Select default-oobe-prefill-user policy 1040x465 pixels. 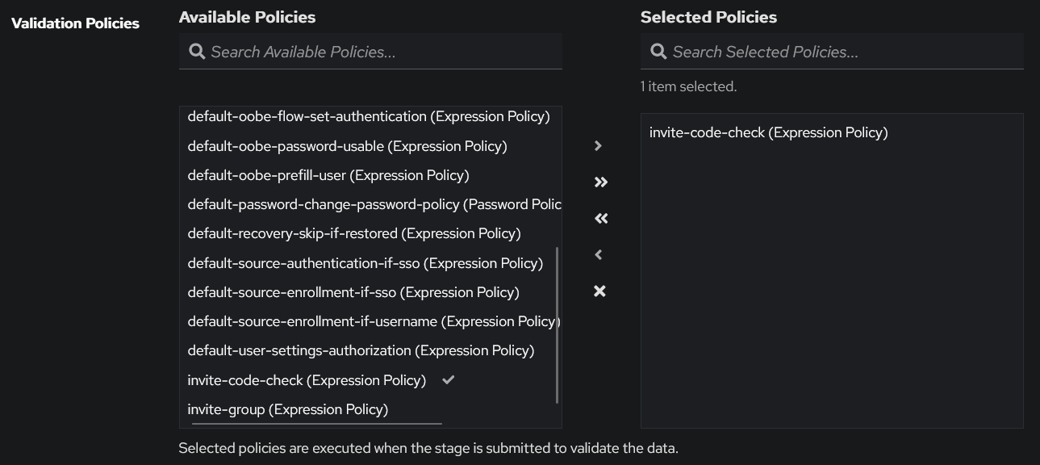coord(328,175)
